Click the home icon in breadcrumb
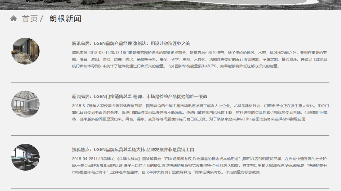This screenshot has width=341, height=191. (13, 19)
